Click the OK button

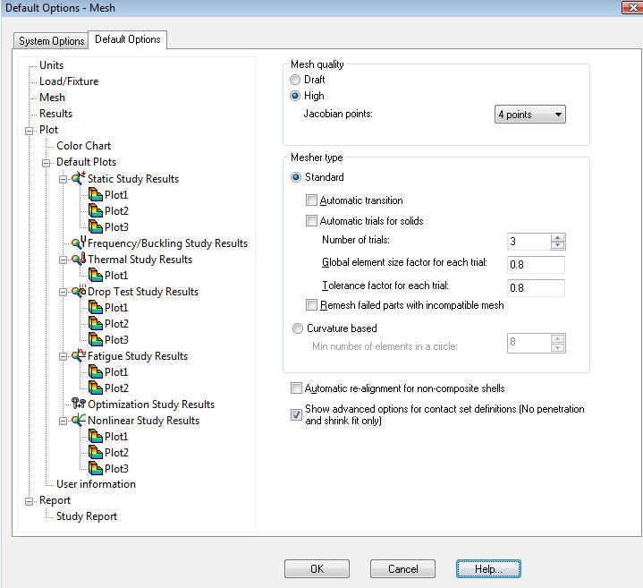pyautogui.click(x=317, y=568)
